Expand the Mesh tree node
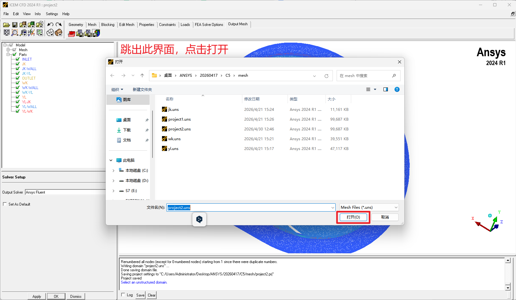The height and width of the screenshot is (300, 516). pos(8,50)
